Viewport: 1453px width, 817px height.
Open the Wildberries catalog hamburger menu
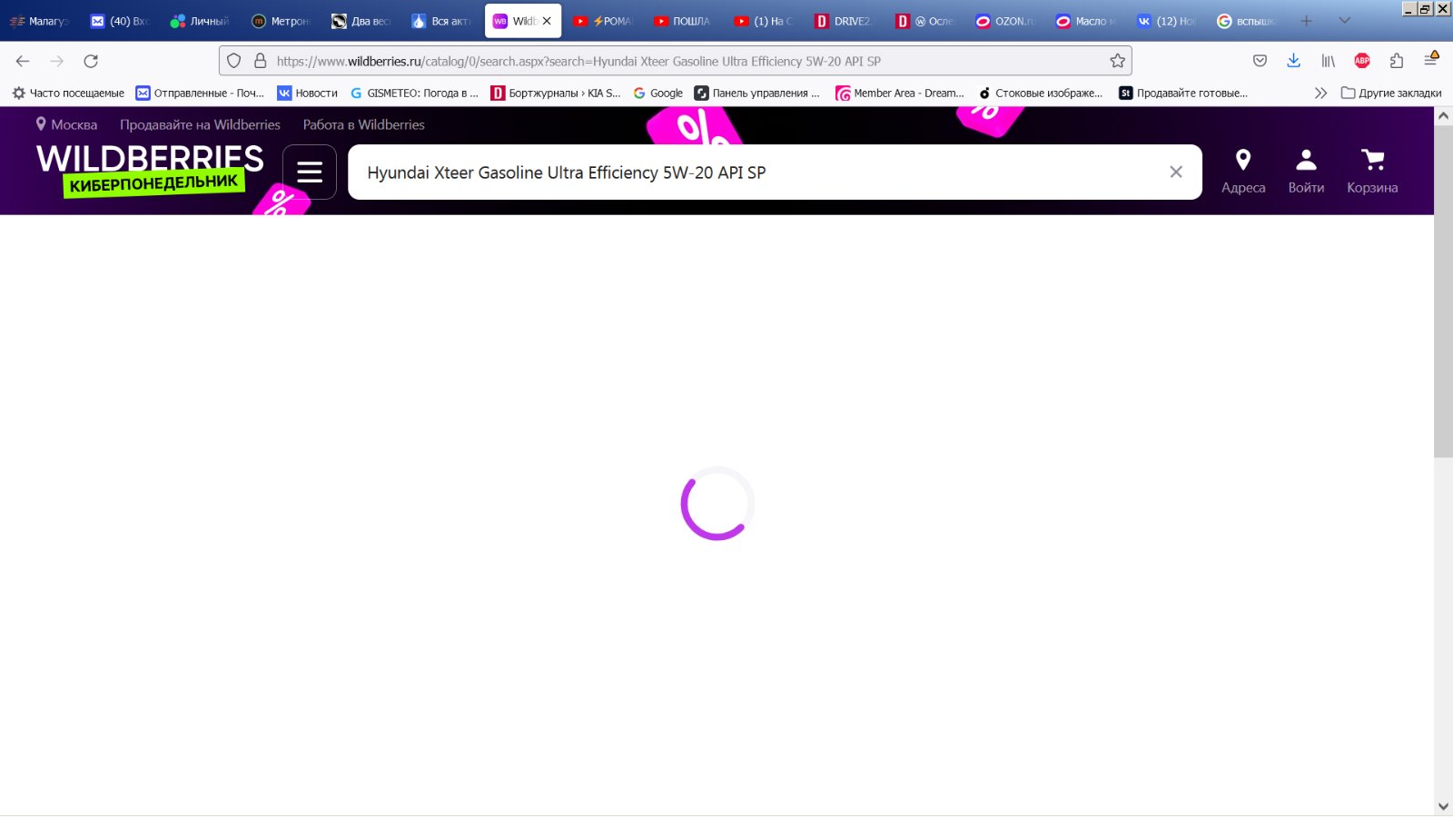tap(310, 172)
